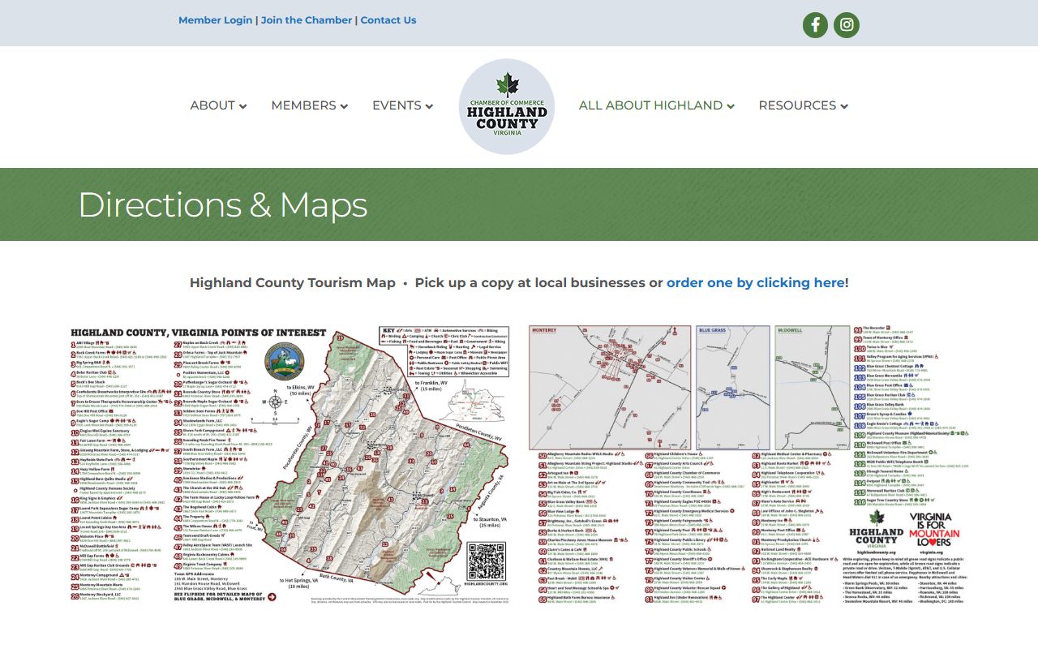Expand the EVENTS dropdown chevron
This screenshot has height=649, width=1038.
pyautogui.click(x=429, y=106)
